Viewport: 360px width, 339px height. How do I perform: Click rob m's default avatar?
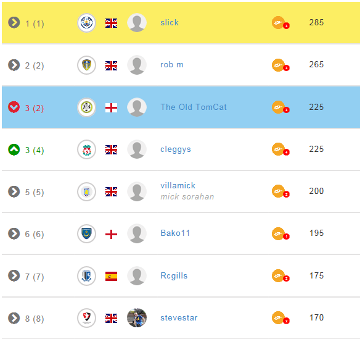tap(137, 65)
